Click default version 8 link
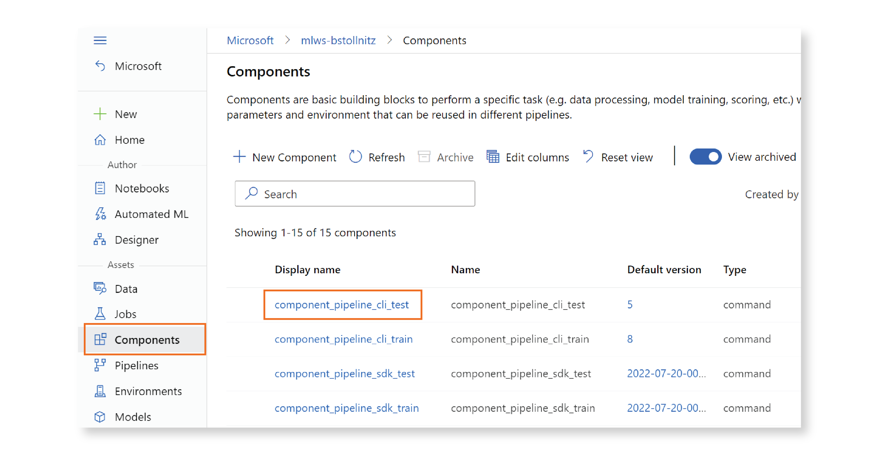Screen dimensions: 879x456 pyautogui.click(x=630, y=339)
